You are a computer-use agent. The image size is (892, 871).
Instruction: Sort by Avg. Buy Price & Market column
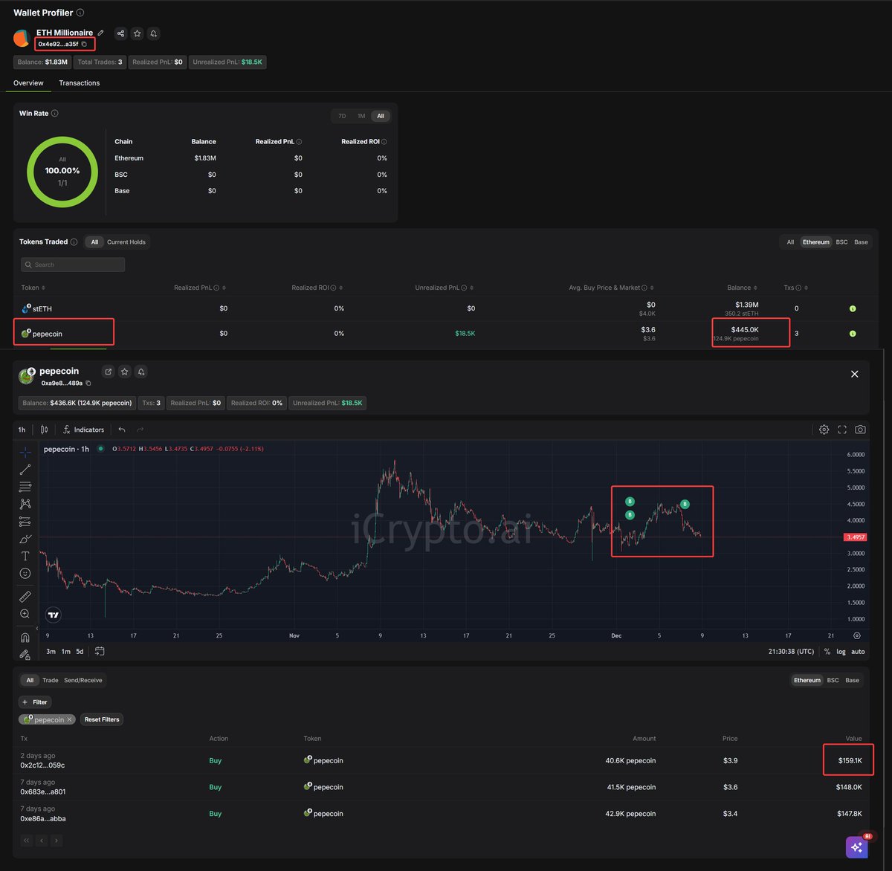coord(610,288)
